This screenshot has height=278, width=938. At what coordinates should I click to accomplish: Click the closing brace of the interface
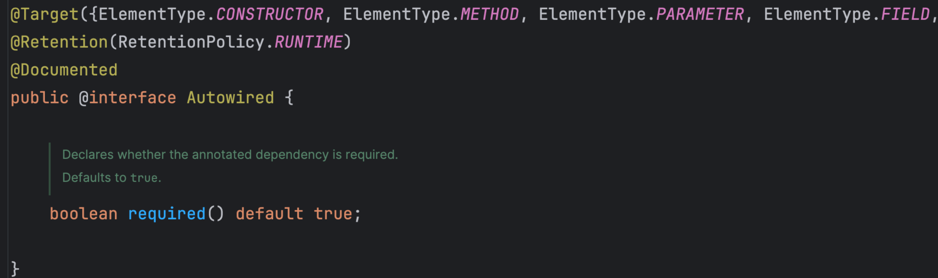tap(15, 268)
